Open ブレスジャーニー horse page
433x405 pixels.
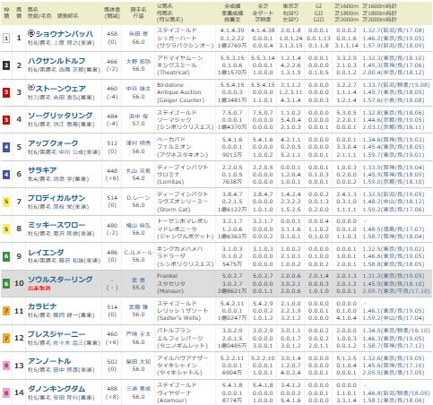point(56,334)
